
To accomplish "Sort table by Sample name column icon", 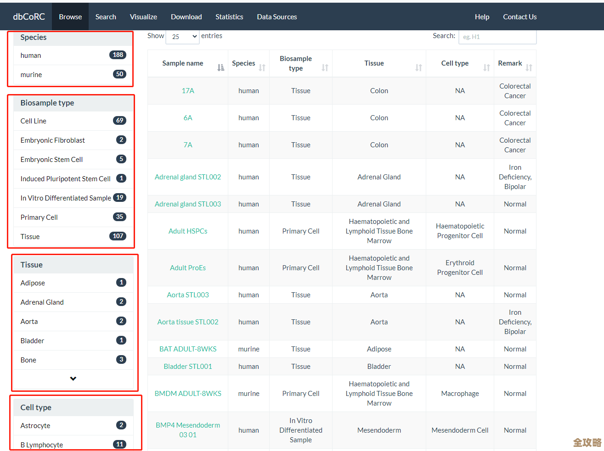I will 220,67.
